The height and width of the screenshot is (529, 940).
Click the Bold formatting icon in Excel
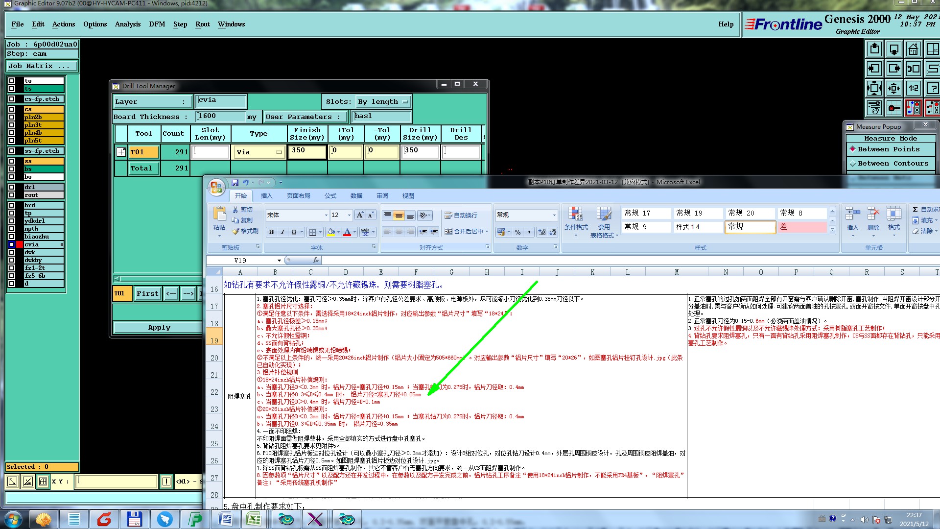point(271,232)
